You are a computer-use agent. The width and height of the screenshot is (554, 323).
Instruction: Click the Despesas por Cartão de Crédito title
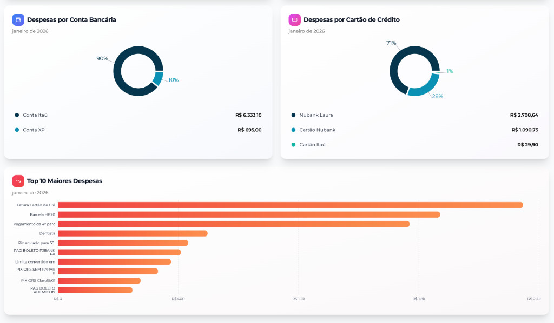(352, 20)
